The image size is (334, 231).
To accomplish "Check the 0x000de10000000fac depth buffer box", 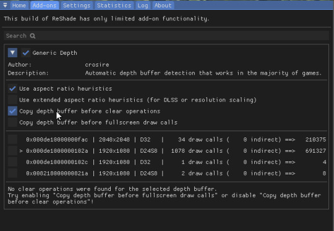I will tap(12, 139).
